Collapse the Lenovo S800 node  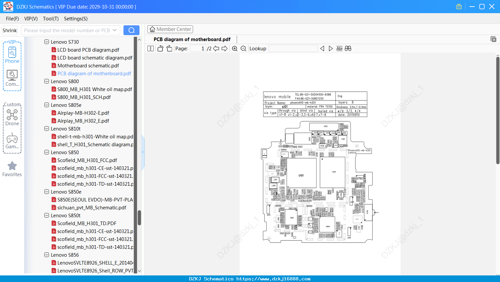47,82
